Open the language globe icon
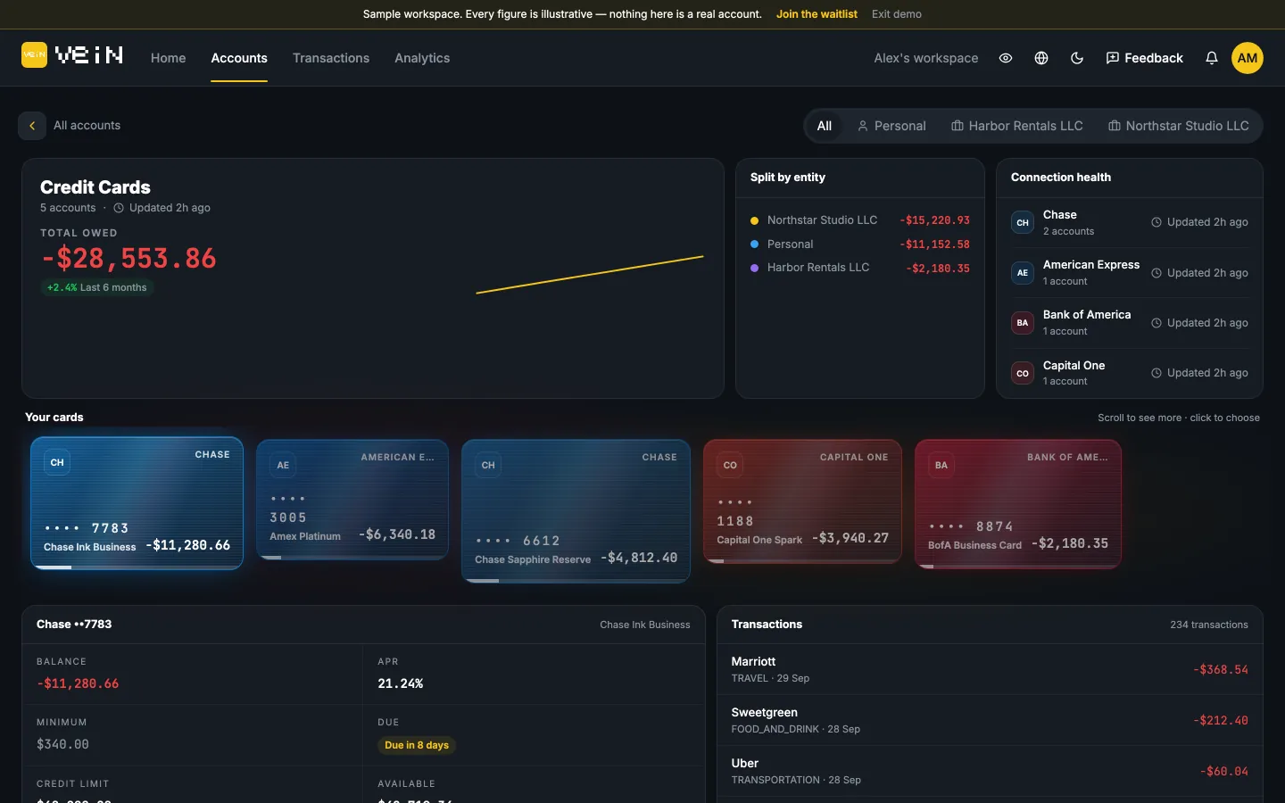Viewport: 1285px width, 803px height. [x=1041, y=58]
